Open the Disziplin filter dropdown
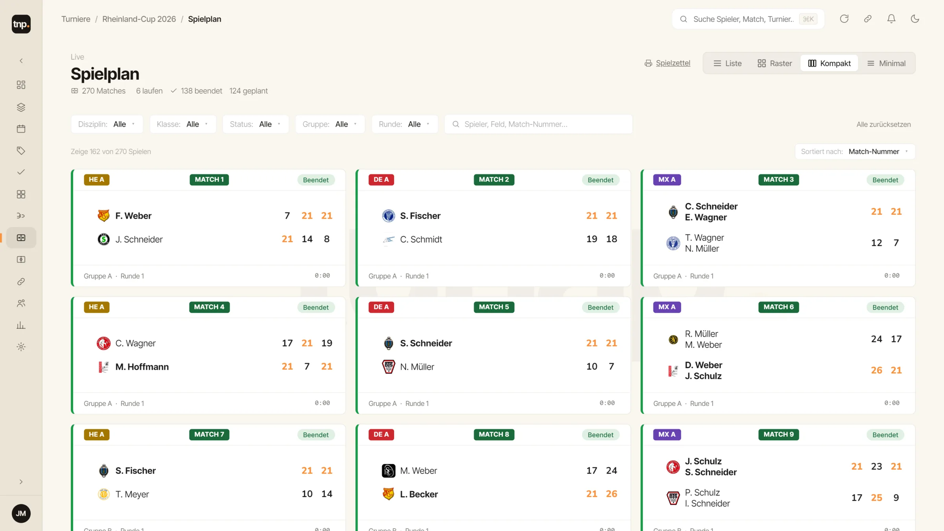 (x=107, y=124)
